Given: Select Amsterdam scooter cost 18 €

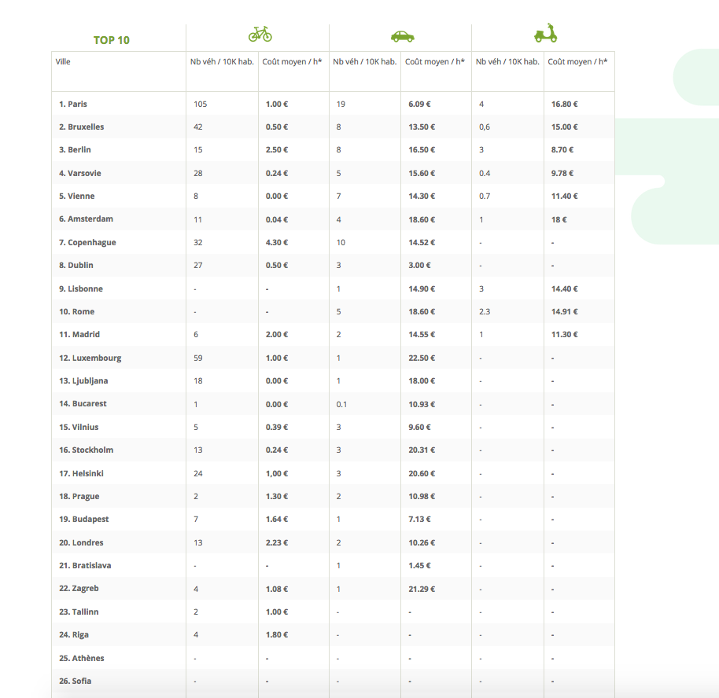Looking at the screenshot, I should coord(559,219).
